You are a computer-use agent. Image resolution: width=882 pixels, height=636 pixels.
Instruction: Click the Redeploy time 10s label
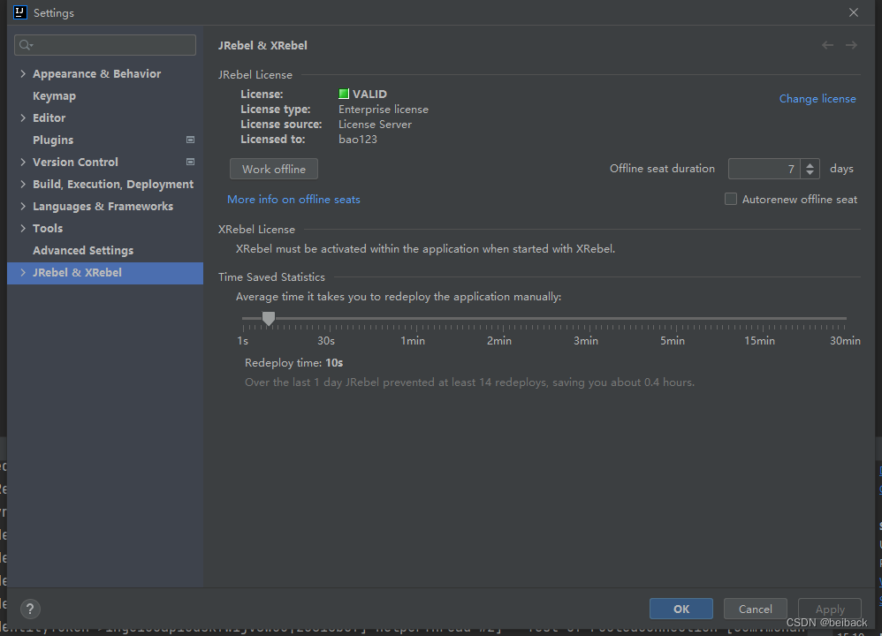293,363
